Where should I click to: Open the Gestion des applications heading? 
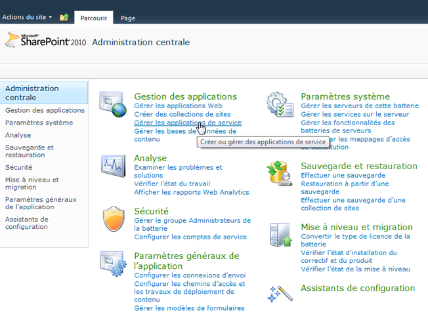coord(185,96)
